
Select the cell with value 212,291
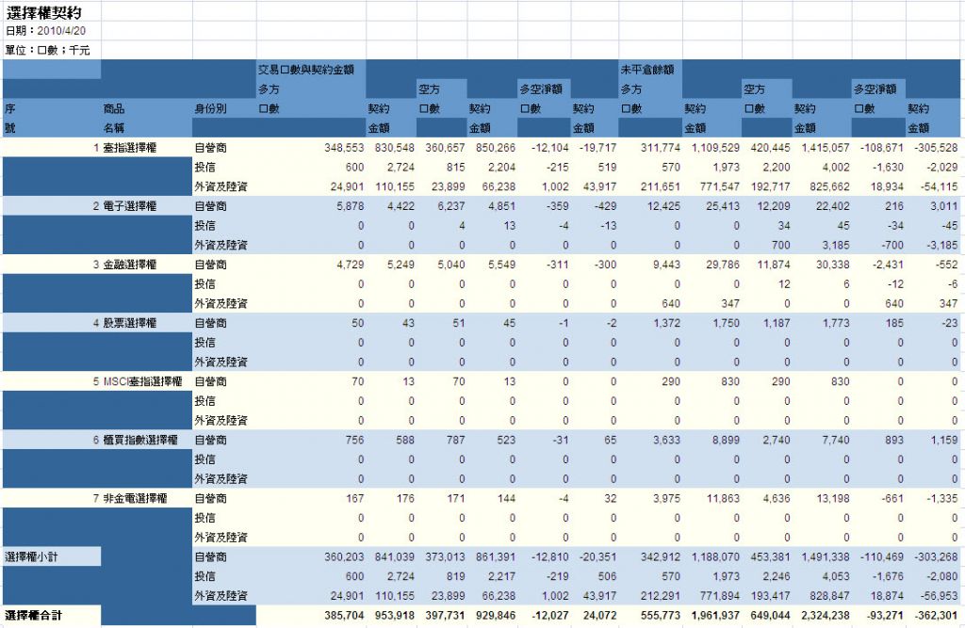click(x=661, y=595)
